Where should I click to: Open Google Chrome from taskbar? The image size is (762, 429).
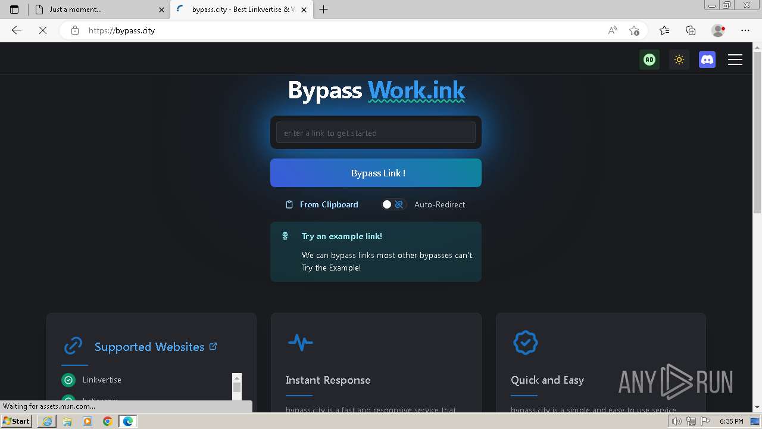click(x=108, y=421)
